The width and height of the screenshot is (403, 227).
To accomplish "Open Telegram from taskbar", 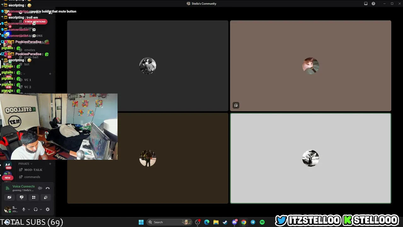I will (x=253, y=222).
